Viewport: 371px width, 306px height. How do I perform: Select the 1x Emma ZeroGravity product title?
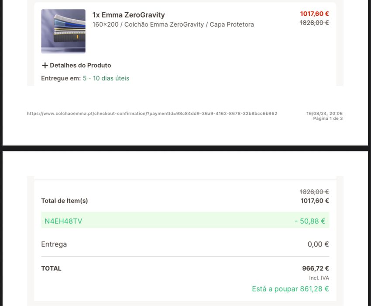pyautogui.click(x=128, y=15)
